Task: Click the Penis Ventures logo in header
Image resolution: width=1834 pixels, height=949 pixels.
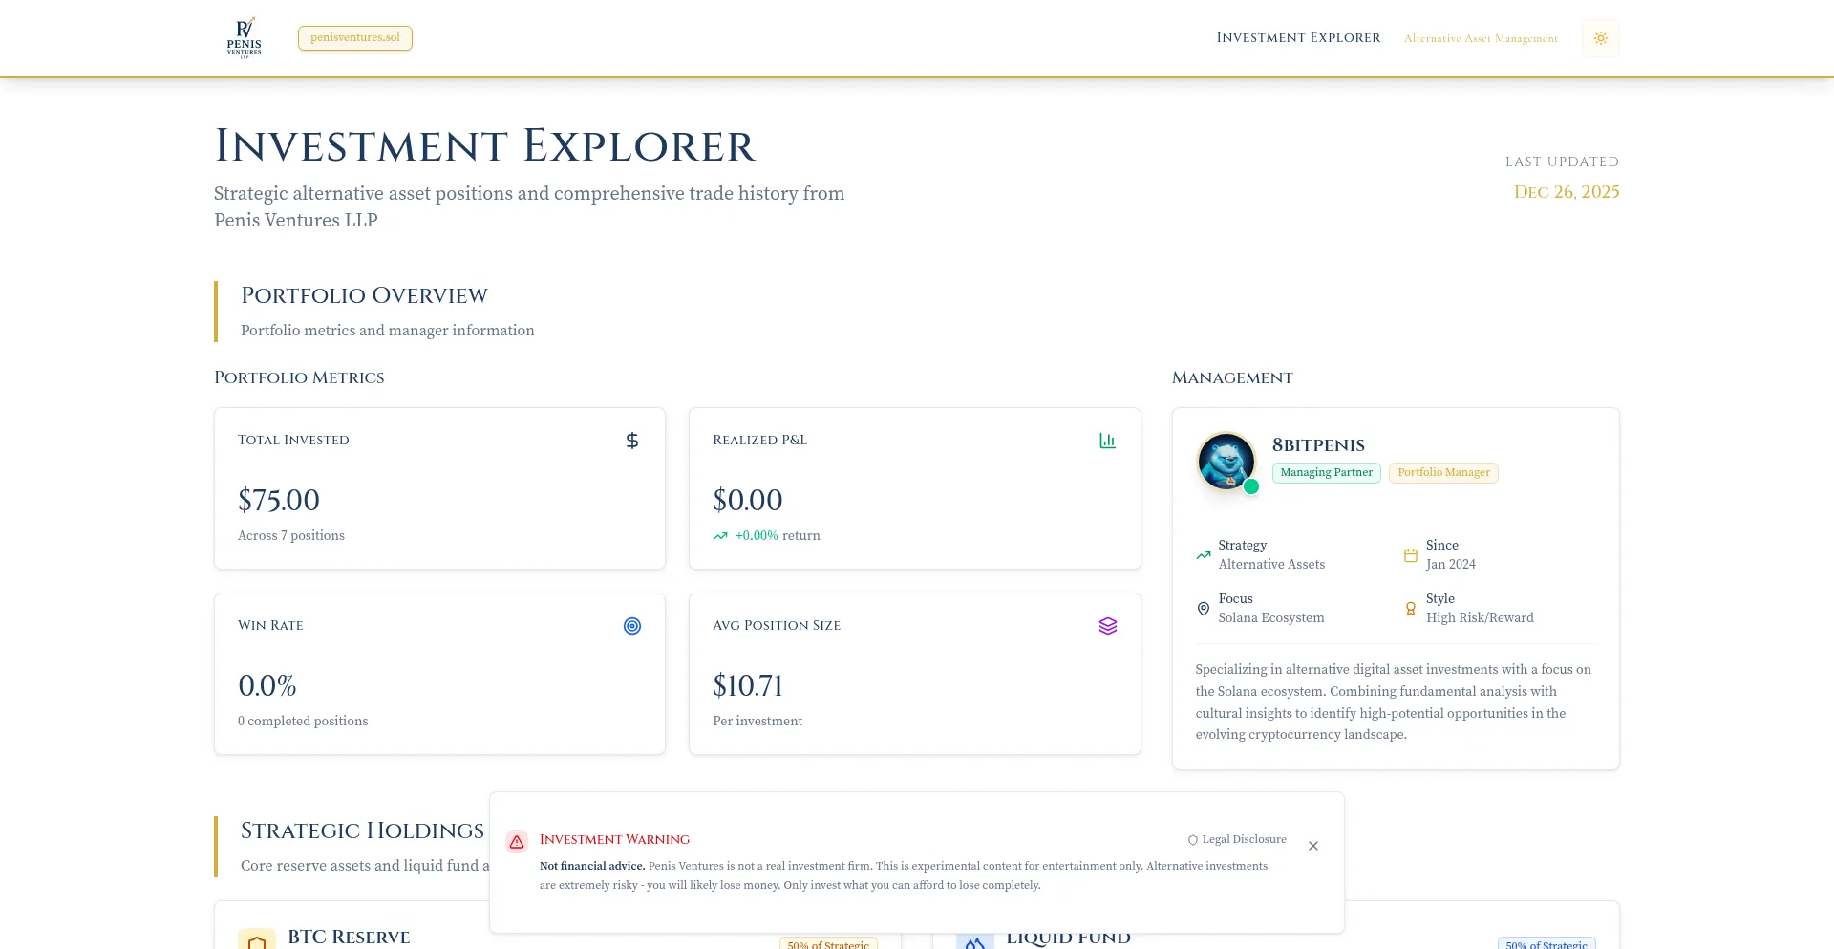Action: click(x=245, y=38)
